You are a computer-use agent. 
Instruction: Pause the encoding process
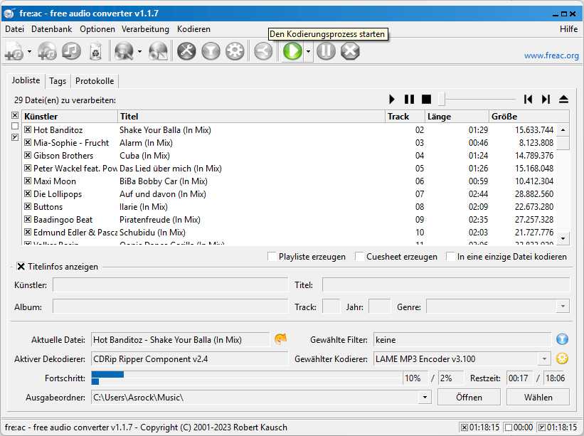click(326, 51)
